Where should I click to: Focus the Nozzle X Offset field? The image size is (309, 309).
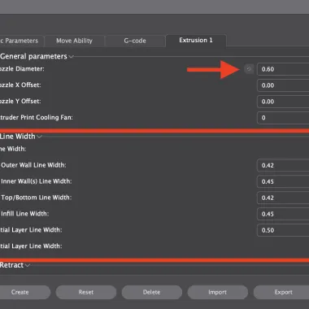tap(283, 85)
